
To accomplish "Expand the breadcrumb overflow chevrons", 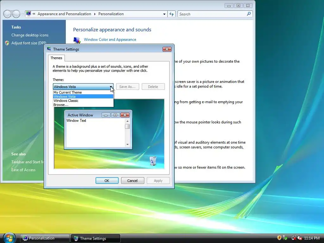I will pyautogui.click(x=34, y=14).
